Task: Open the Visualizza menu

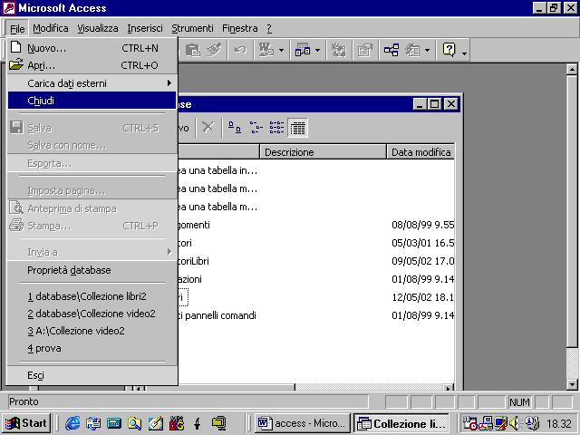Action: point(98,28)
